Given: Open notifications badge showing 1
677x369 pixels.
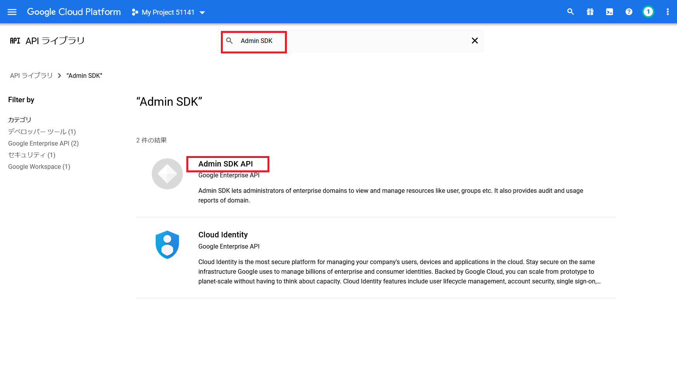Looking at the screenshot, I should point(648,12).
